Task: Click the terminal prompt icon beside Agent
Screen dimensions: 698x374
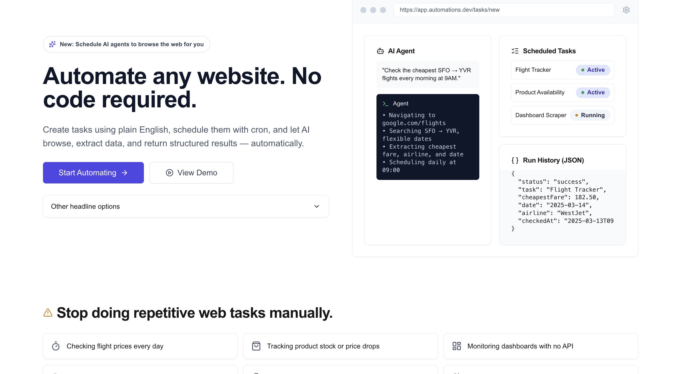Action: pyautogui.click(x=385, y=104)
